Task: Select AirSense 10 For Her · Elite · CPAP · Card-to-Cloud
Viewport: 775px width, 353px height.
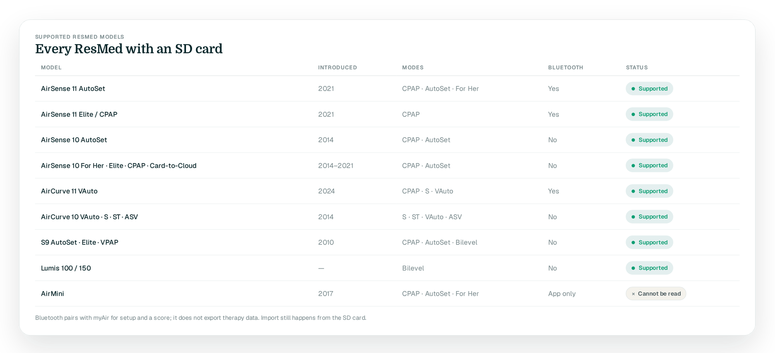Action: coord(119,165)
